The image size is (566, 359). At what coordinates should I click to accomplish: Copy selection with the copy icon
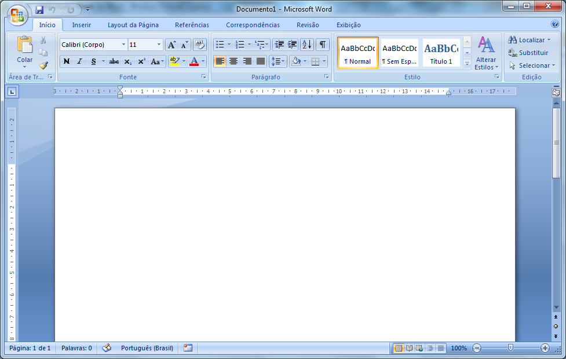click(x=43, y=53)
